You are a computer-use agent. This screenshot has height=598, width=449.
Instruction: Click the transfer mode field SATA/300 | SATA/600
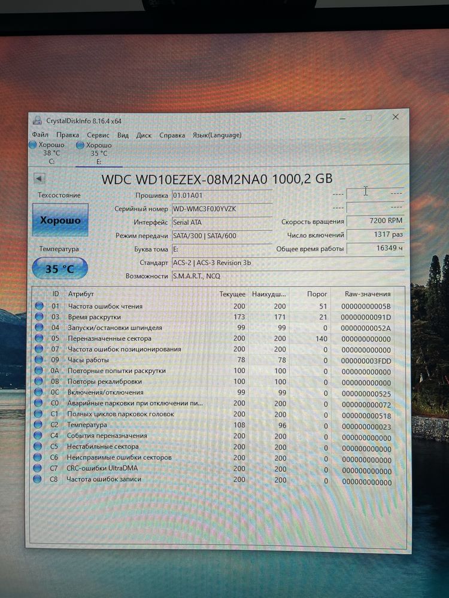222,236
